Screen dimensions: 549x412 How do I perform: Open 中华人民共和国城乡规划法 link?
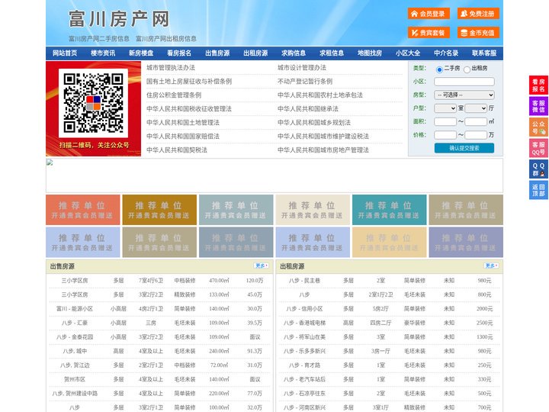pos(314,122)
